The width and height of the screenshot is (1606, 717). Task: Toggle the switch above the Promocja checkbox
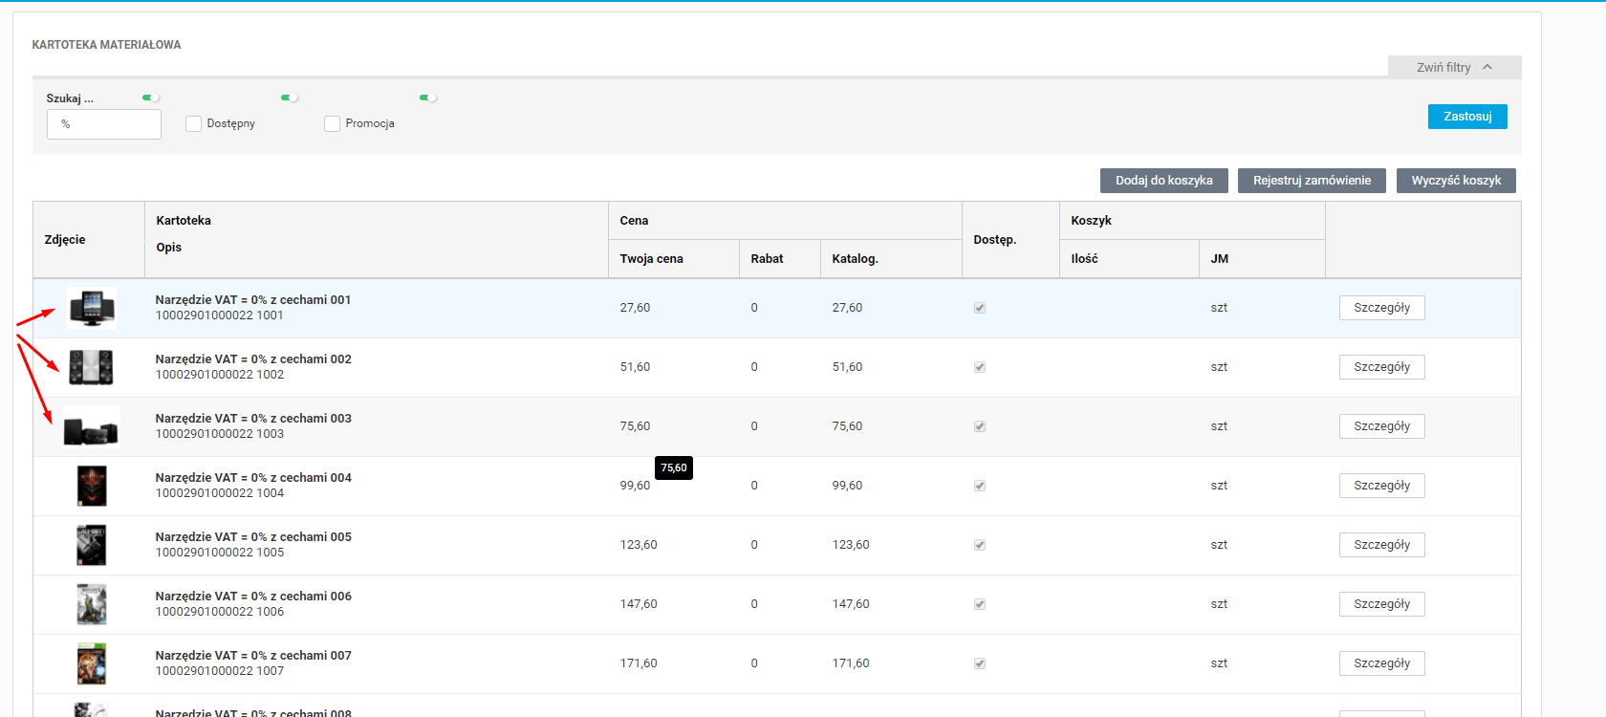(428, 98)
